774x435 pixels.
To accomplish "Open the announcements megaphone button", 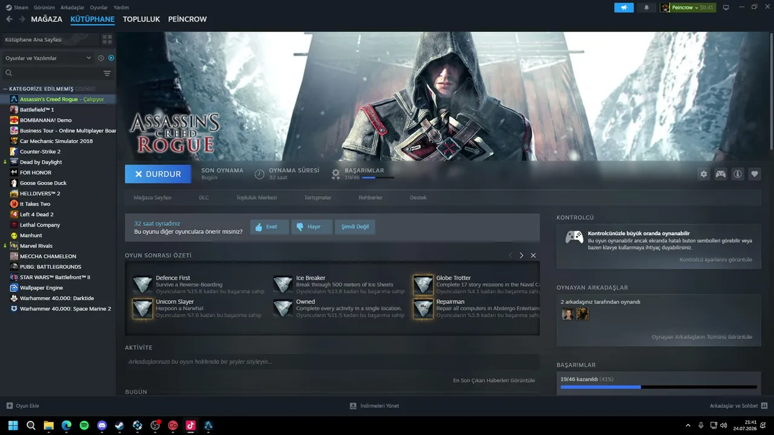I will pos(623,7).
